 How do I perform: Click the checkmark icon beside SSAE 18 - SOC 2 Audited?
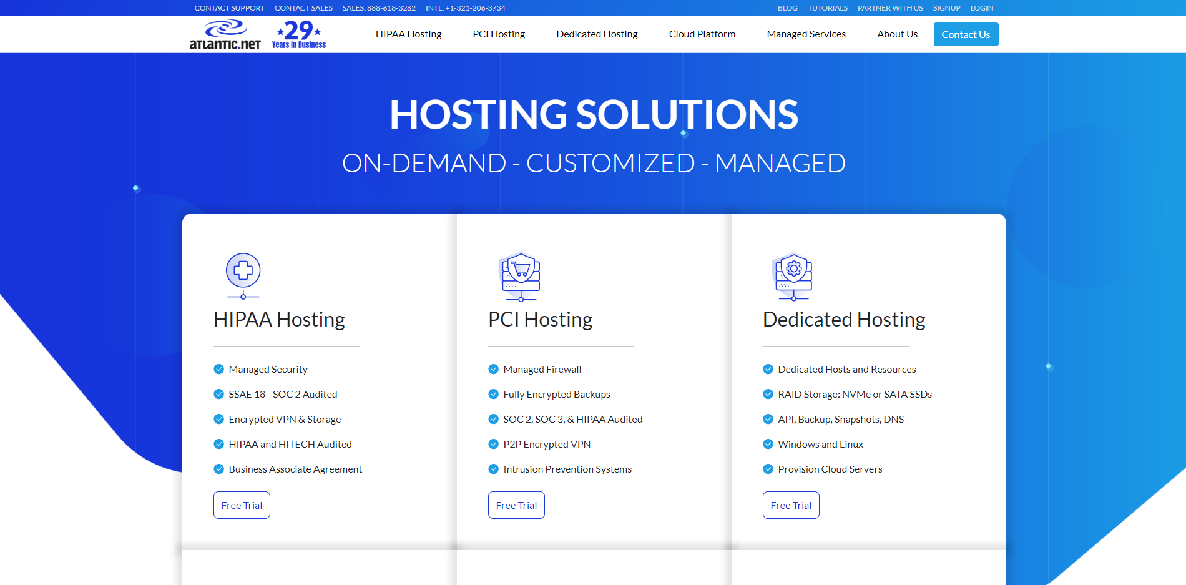(219, 394)
